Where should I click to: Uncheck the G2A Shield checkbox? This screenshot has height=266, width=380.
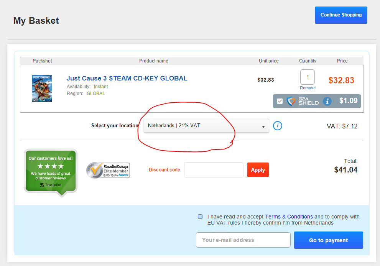tap(280, 101)
